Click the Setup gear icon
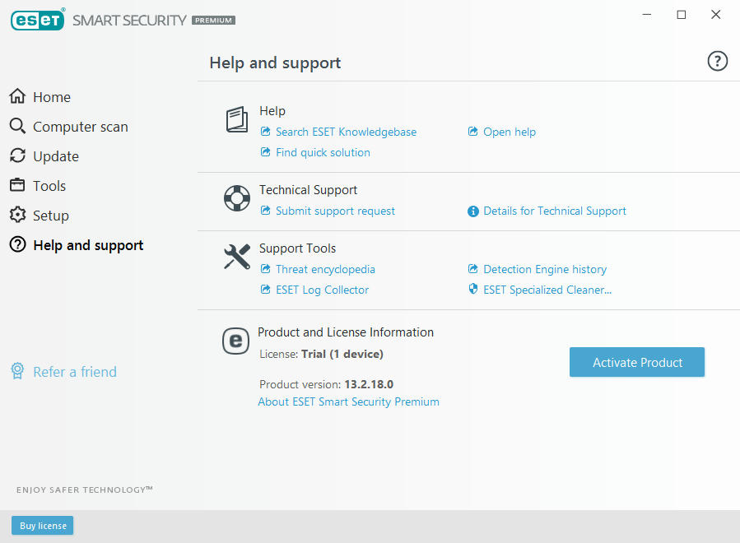The image size is (740, 543). pos(17,215)
